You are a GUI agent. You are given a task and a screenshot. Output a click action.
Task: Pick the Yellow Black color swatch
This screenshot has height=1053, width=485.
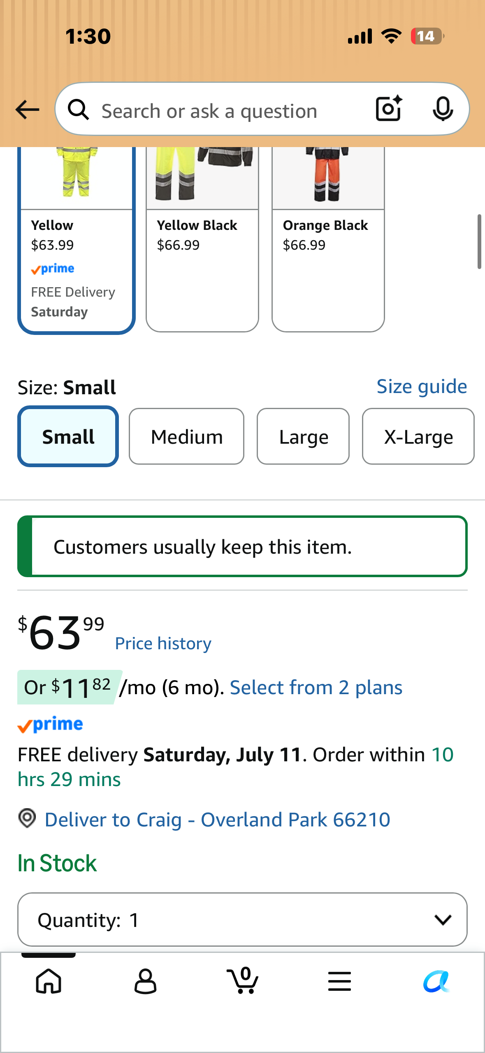(202, 239)
